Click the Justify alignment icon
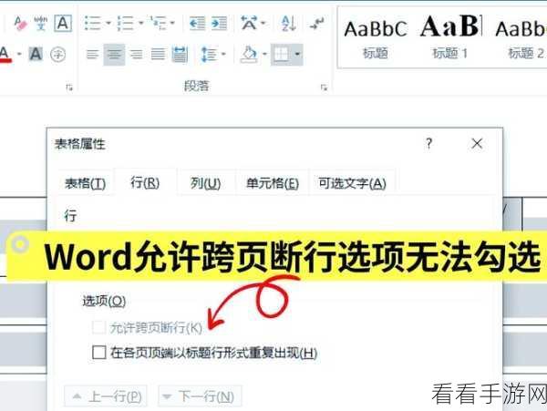The image size is (547, 411). coord(158,54)
